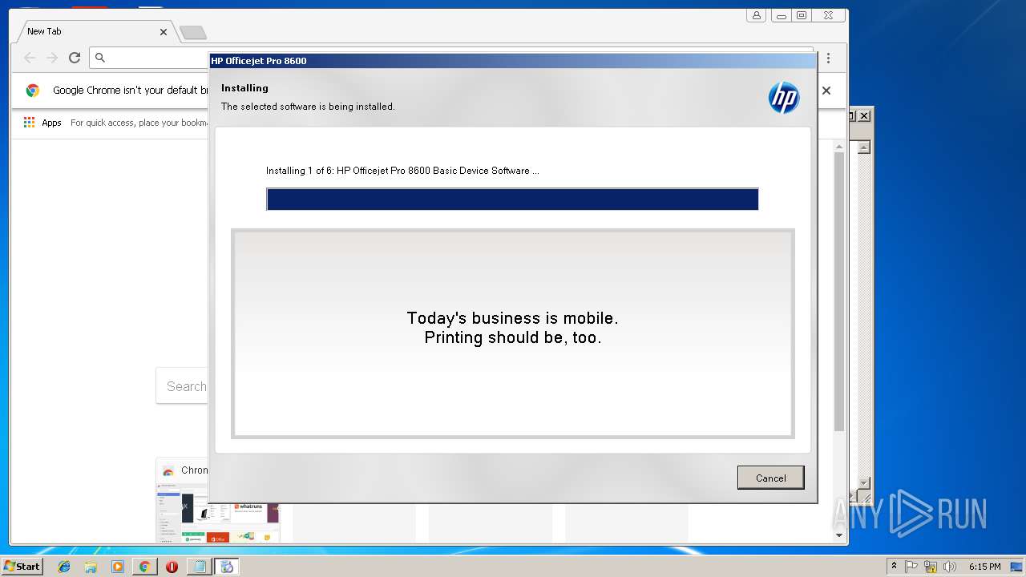Click the Chrome address bar search icon

pos(100,58)
